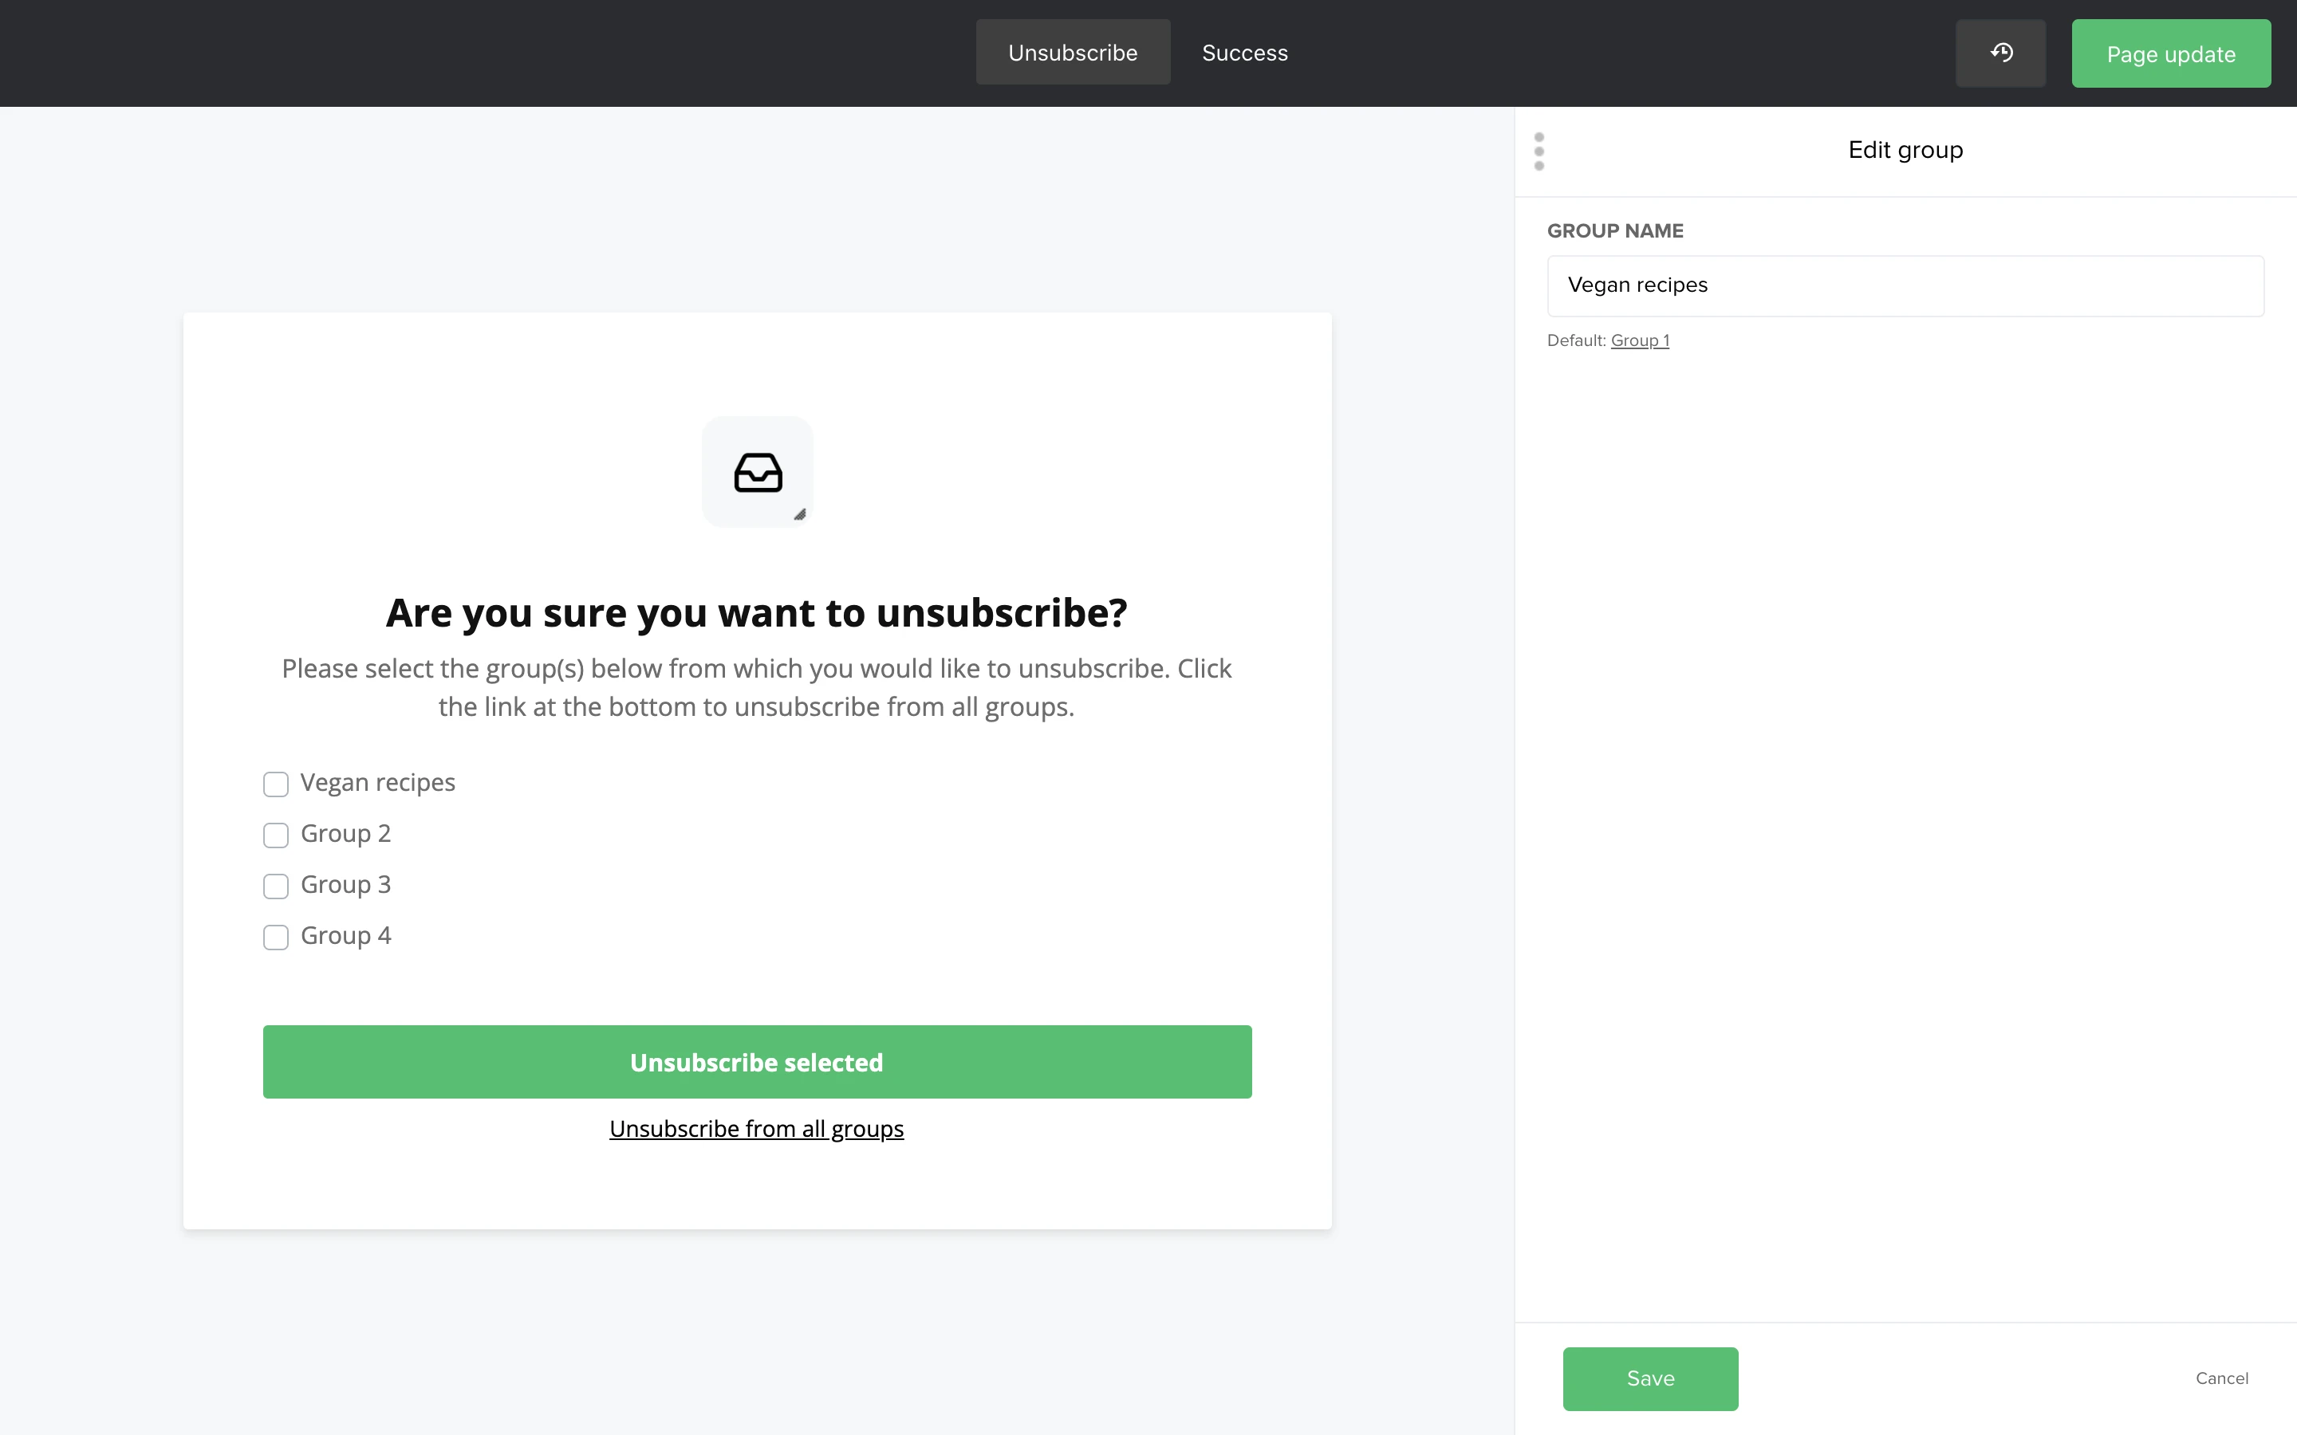2297x1435 pixels.
Task: Click the three-dot drag handle icon
Action: pyautogui.click(x=1539, y=151)
